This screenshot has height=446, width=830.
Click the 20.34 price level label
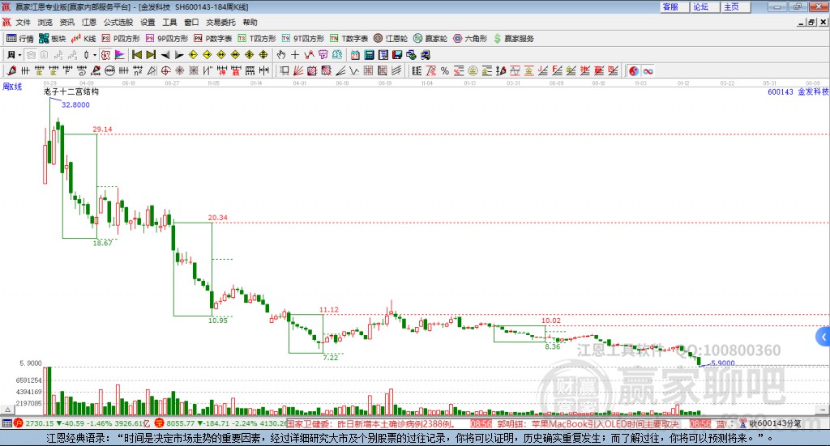click(217, 217)
